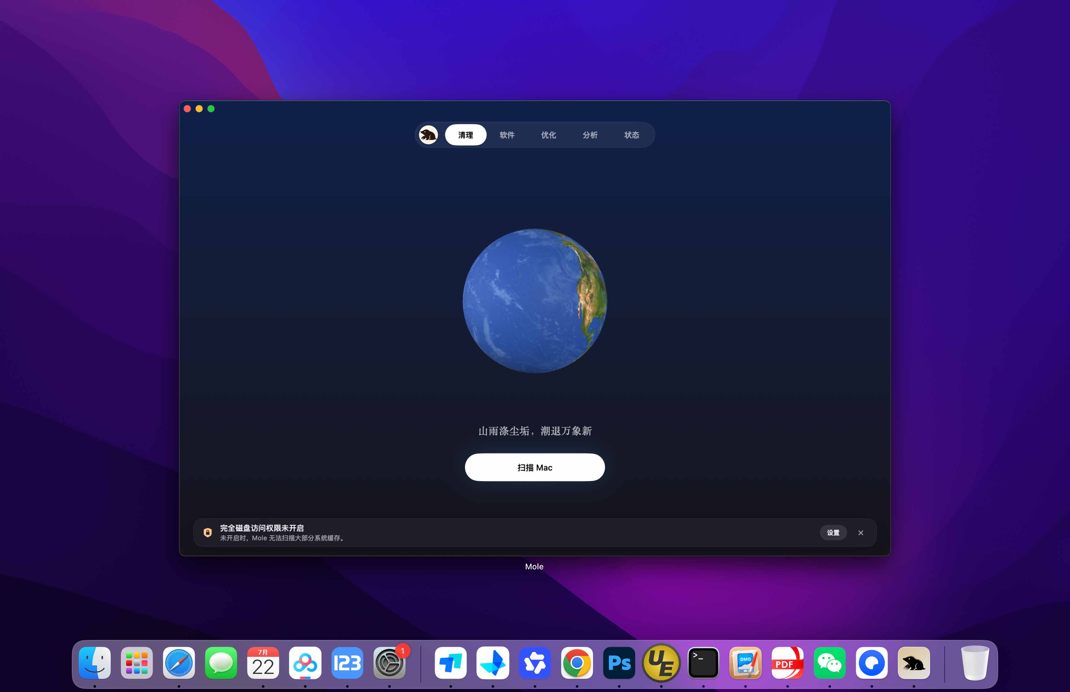1070x692 pixels.
Task: Open Messages in the Dock
Action: point(221,663)
